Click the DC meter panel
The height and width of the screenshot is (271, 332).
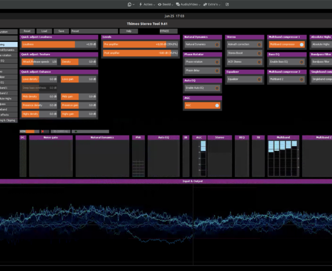tap(23, 156)
